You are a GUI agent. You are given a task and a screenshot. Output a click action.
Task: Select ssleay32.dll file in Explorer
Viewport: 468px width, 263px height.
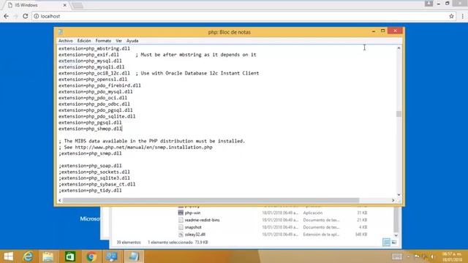[195, 235]
